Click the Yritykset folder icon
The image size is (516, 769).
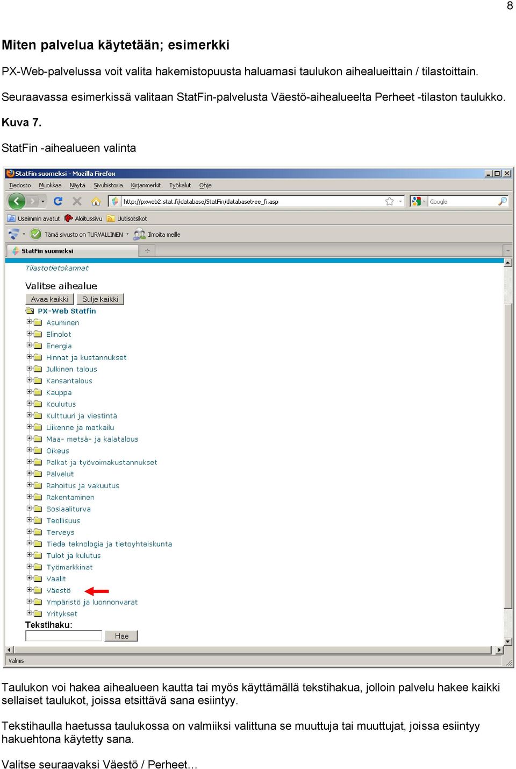(38, 614)
